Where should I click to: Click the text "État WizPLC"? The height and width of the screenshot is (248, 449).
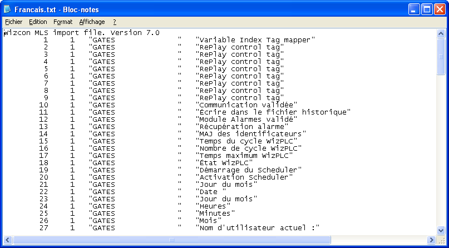click(224, 163)
